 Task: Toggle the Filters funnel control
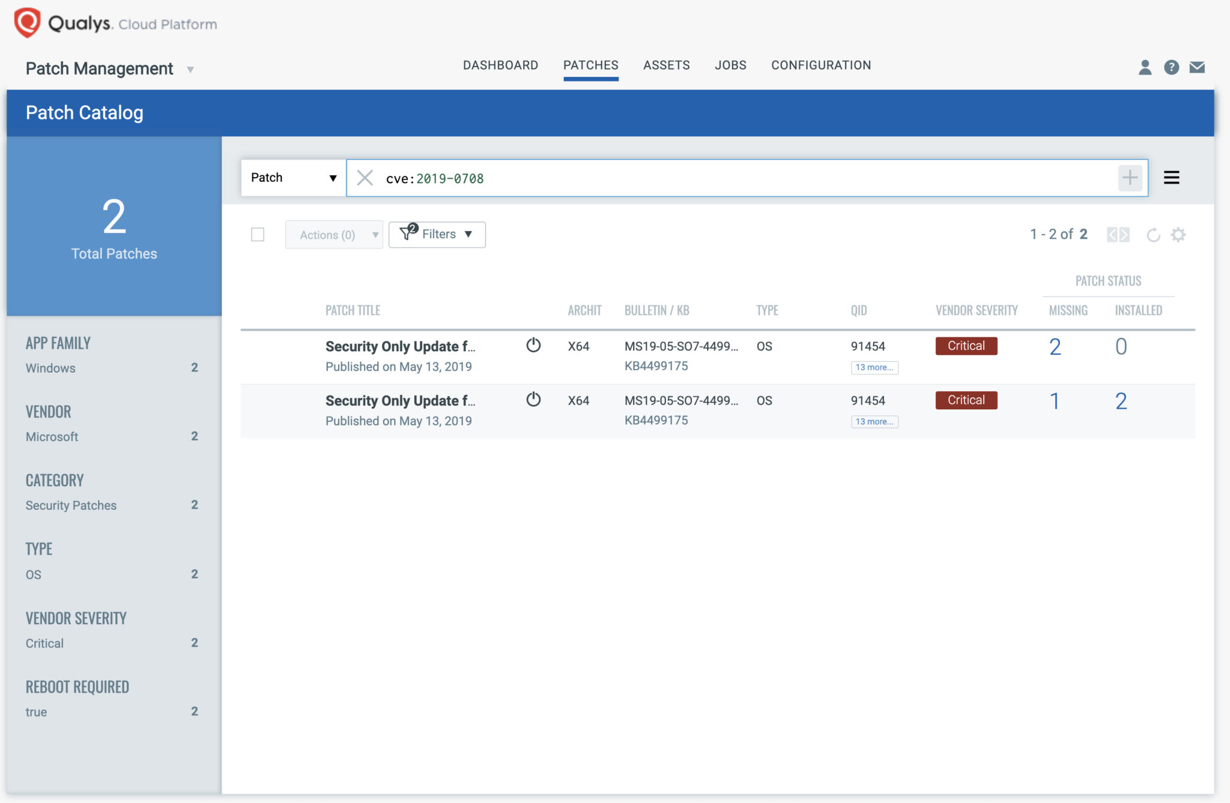437,234
